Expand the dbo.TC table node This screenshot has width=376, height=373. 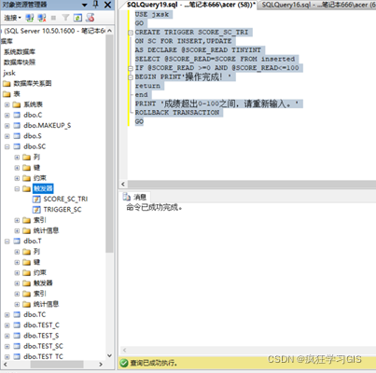[x=7, y=315]
